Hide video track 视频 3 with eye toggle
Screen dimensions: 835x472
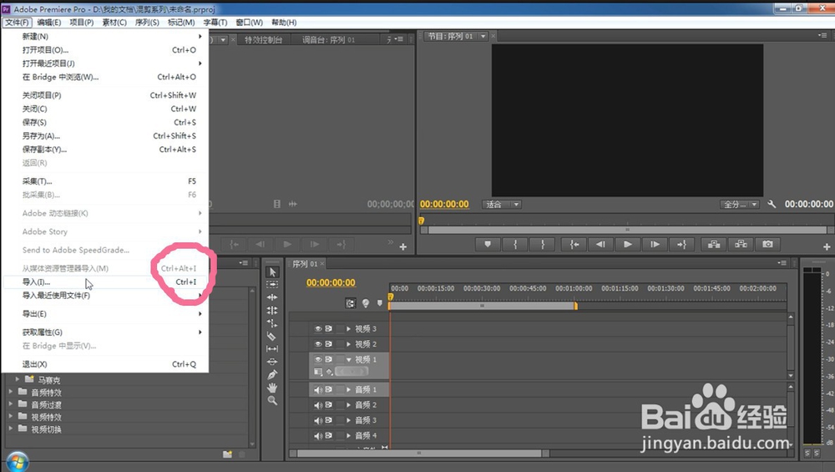coord(318,328)
